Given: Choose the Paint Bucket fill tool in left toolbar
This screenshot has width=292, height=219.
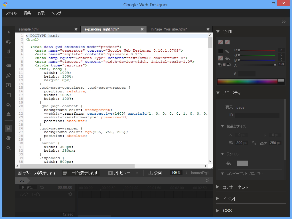Looking at the screenshot, I should pos(9,105).
